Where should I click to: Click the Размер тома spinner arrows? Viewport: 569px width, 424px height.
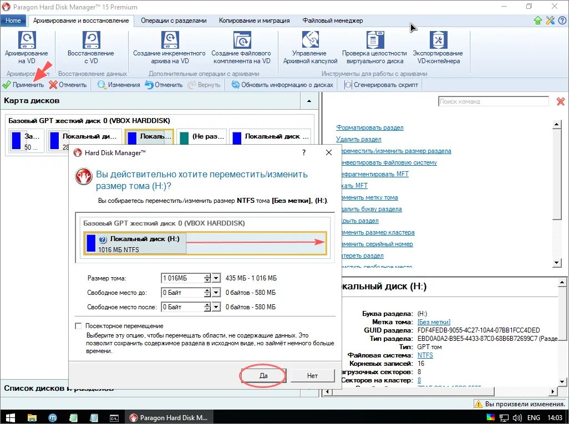click(x=207, y=278)
